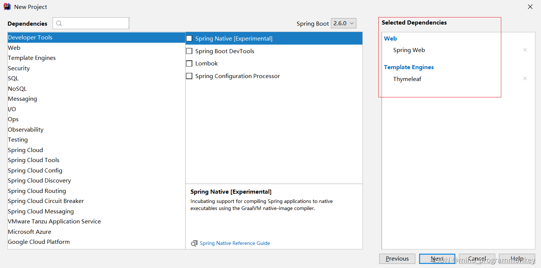
Task: Select the I/O category
Action: point(97,109)
